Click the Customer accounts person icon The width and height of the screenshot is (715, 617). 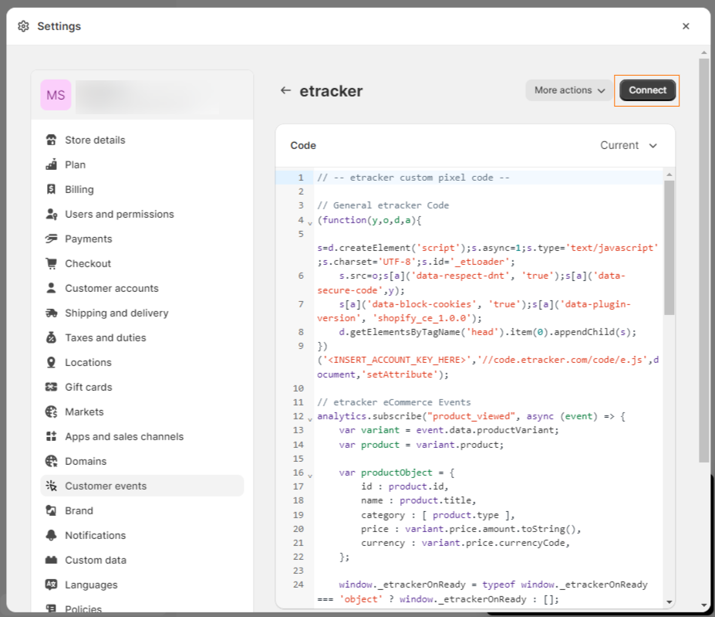point(51,288)
